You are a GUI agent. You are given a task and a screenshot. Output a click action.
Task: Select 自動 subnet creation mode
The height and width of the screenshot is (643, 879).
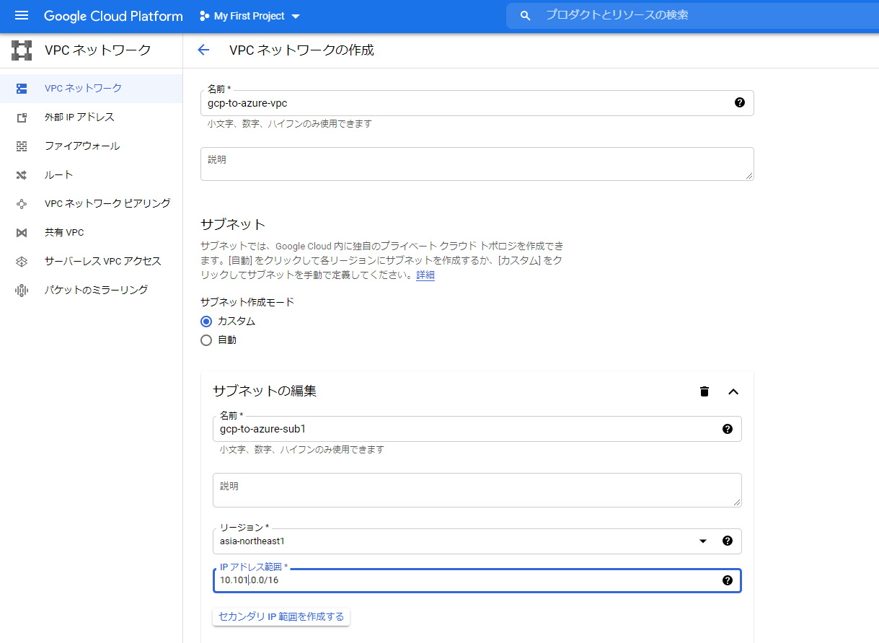click(x=206, y=340)
